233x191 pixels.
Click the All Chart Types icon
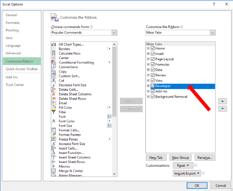(53, 44)
